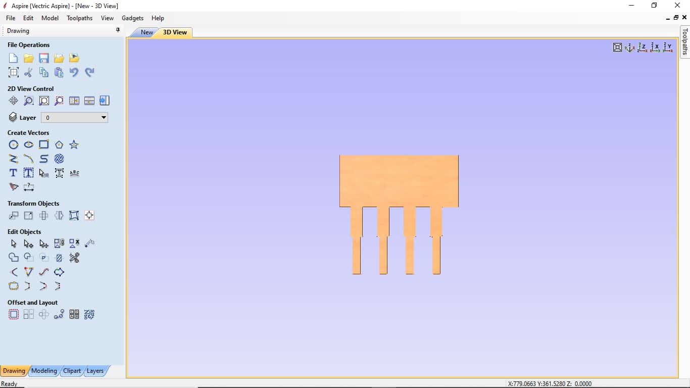Select Text Within Box tool
This screenshot has width=690, height=388.
[29, 173]
